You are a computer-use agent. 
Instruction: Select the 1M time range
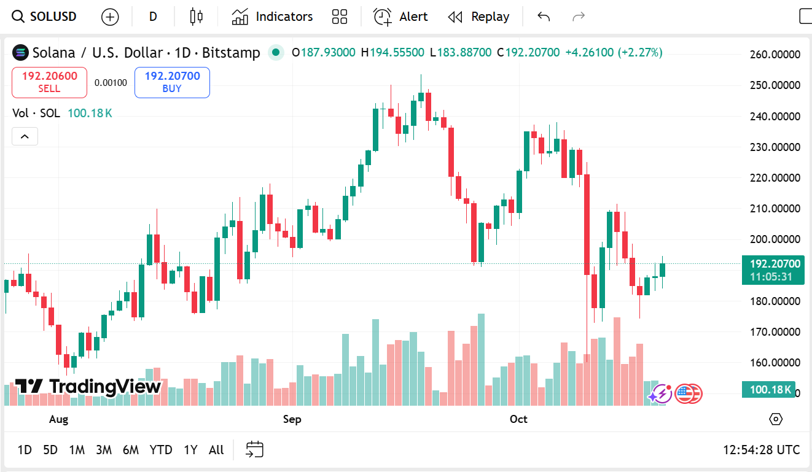[x=77, y=450]
